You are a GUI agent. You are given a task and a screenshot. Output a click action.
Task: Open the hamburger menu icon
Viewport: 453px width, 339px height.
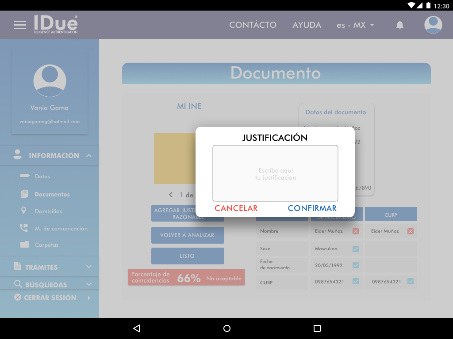[x=20, y=25]
